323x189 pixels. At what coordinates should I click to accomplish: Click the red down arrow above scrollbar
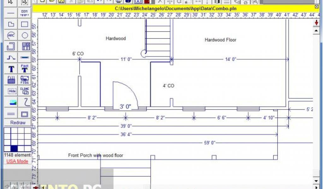(316, 23)
